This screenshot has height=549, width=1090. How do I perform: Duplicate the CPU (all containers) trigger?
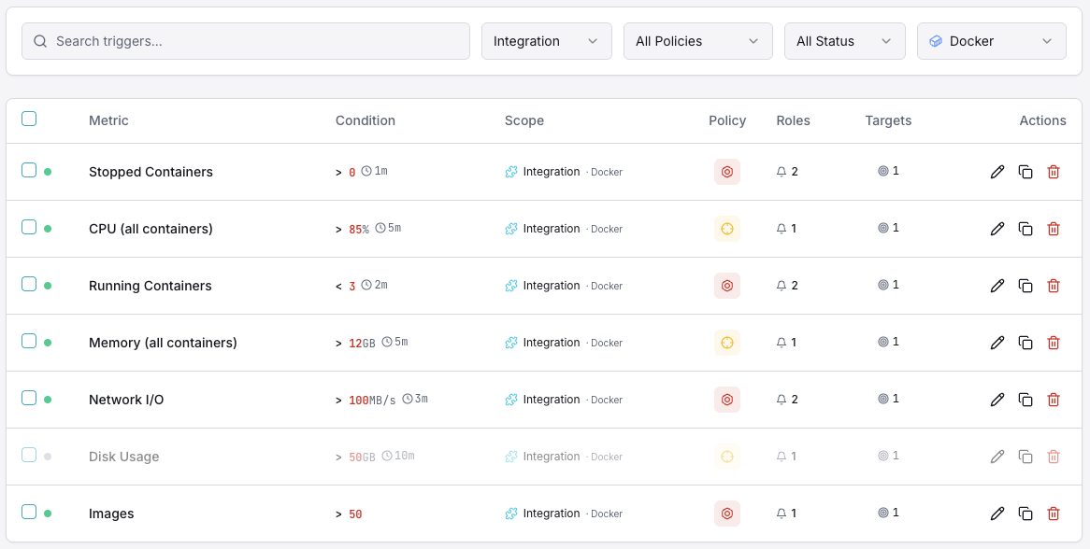click(x=1025, y=229)
